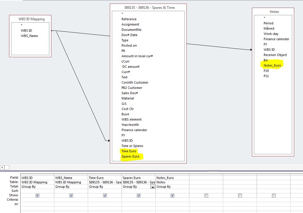Click the 'Group By' cell under Time Euro

[105, 187]
